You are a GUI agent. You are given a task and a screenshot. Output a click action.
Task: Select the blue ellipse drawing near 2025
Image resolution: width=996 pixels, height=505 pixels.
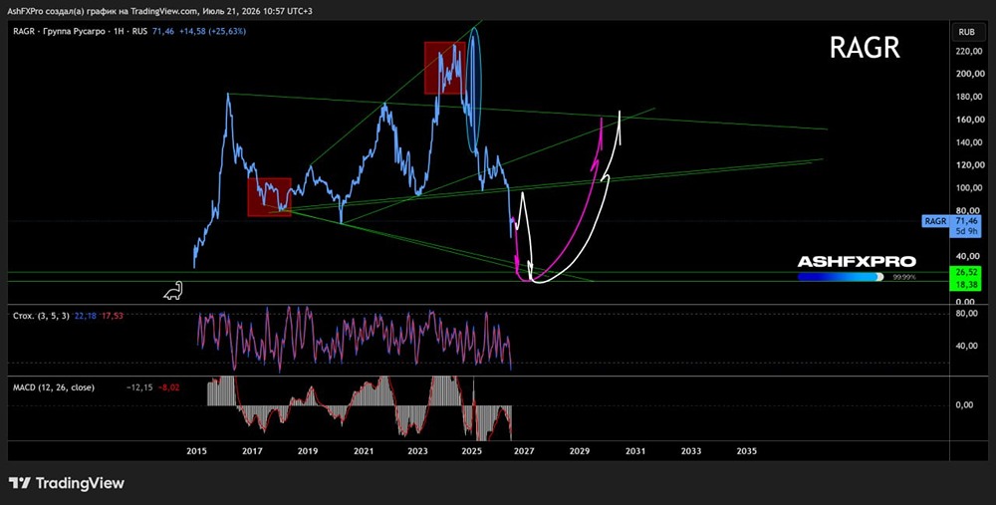coord(475,89)
